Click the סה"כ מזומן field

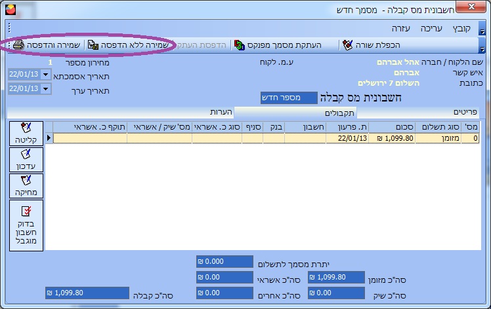click(336, 278)
